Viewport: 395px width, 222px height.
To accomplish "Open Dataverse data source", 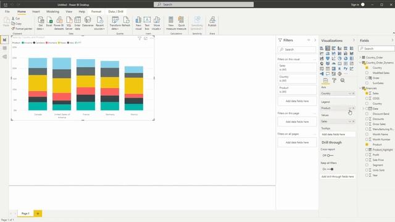I will 88,22.
